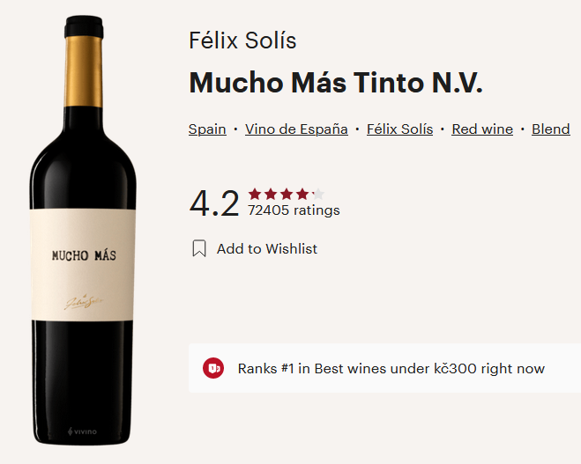Follow the Blend grape link

(x=551, y=129)
